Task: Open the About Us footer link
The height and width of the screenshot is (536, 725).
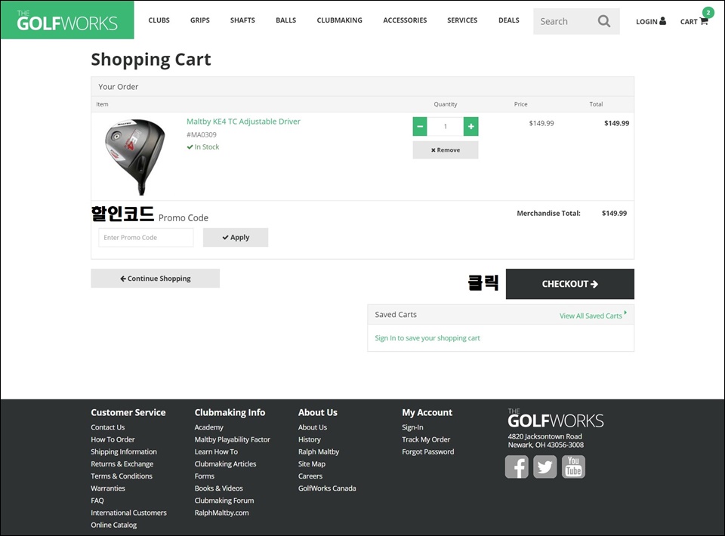Action: coord(313,427)
